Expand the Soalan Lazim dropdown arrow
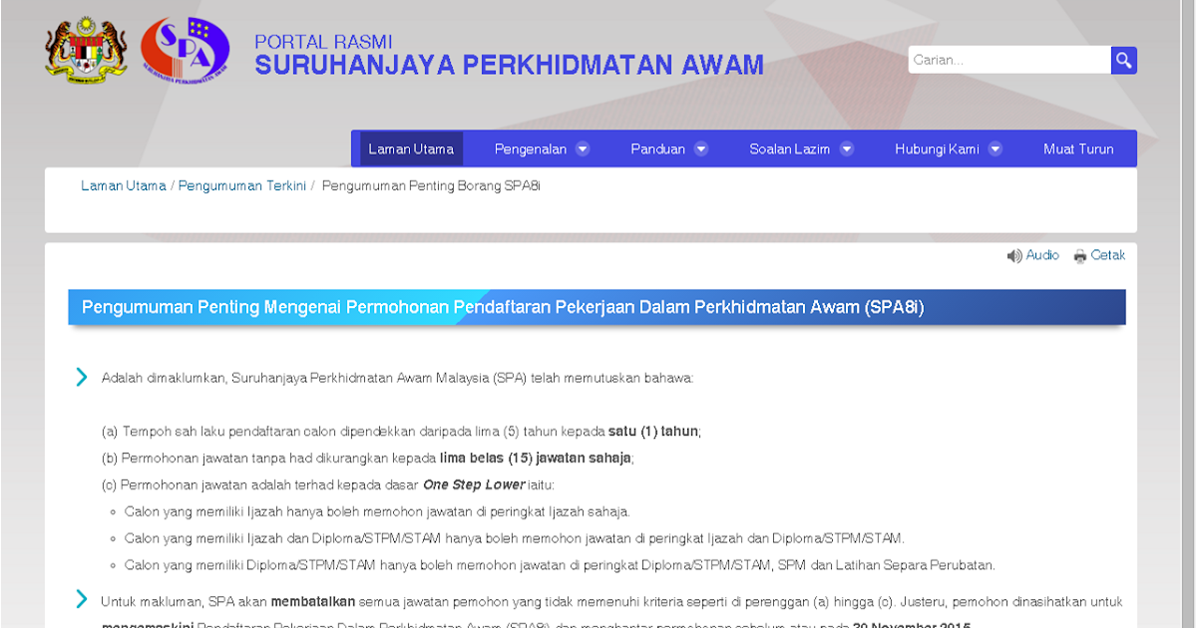1197x628 pixels. [x=847, y=149]
